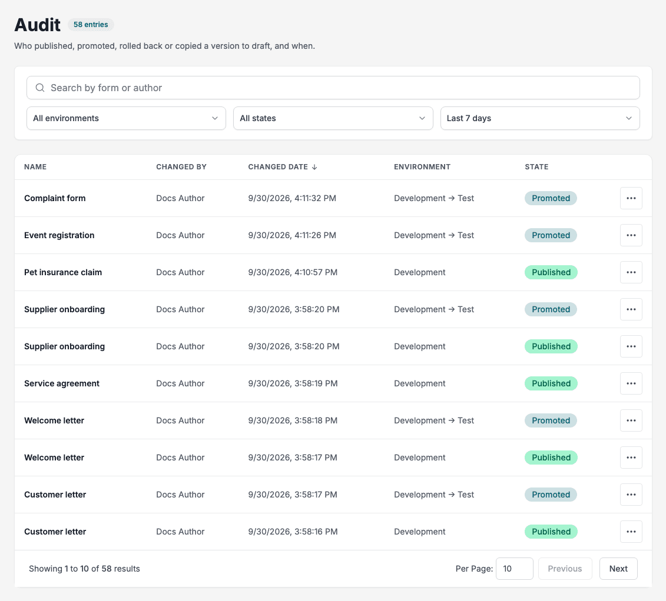Click the Published badge in Pet insurance claim row
Screen dimensions: 666x601
[551, 272]
